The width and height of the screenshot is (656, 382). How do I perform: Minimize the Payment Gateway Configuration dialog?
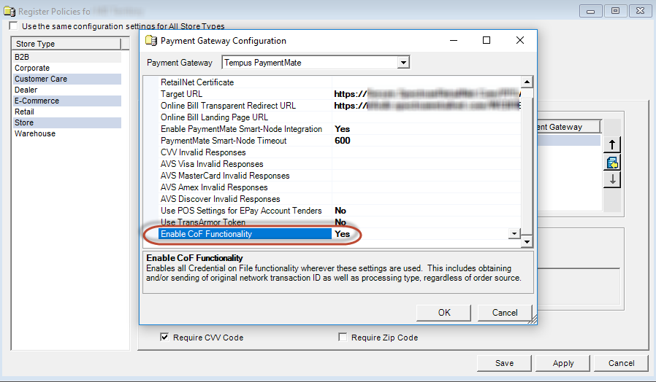coord(452,41)
